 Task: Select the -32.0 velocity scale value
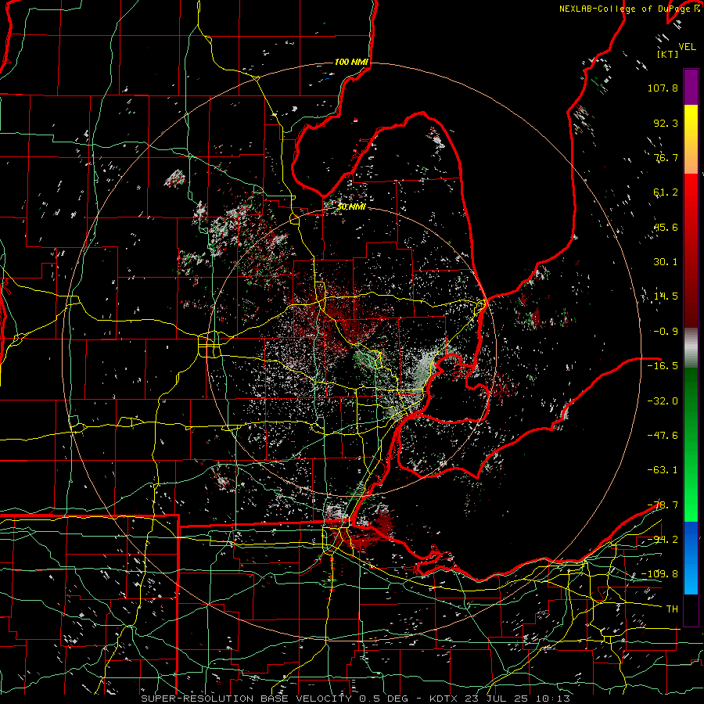663,401
